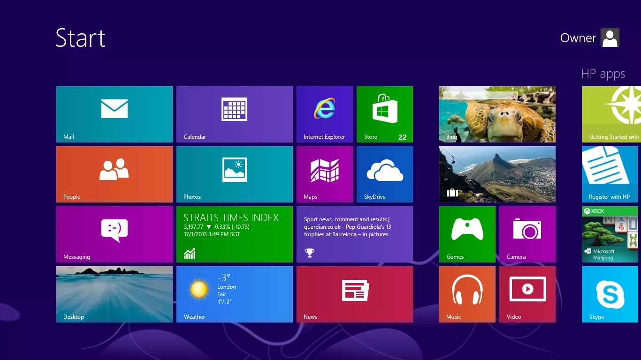Open the Travel mountain photo tile
Viewport: 641px width, 360px height.
tap(497, 174)
